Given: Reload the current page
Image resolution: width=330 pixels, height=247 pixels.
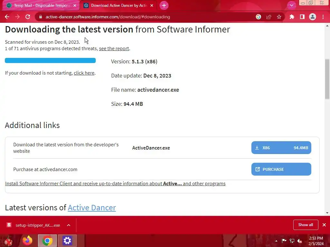Looking at the screenshot, I should coord(28,17).
